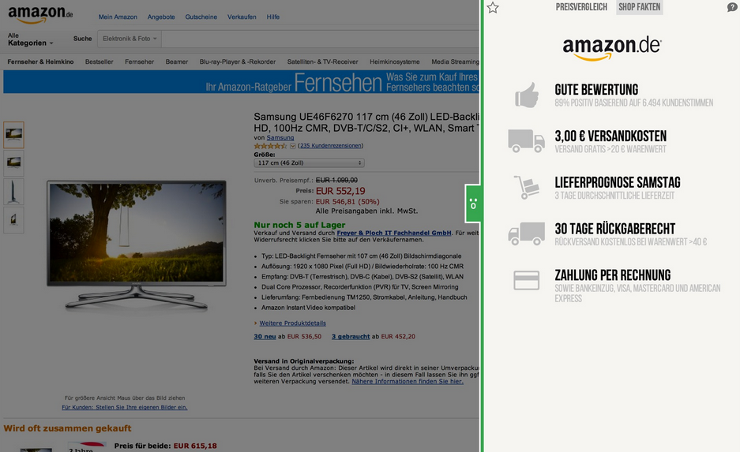The image size is (740, 452).
Task: Click the Preis für beide EUR 615,18 text
Action: click(166, 446)
